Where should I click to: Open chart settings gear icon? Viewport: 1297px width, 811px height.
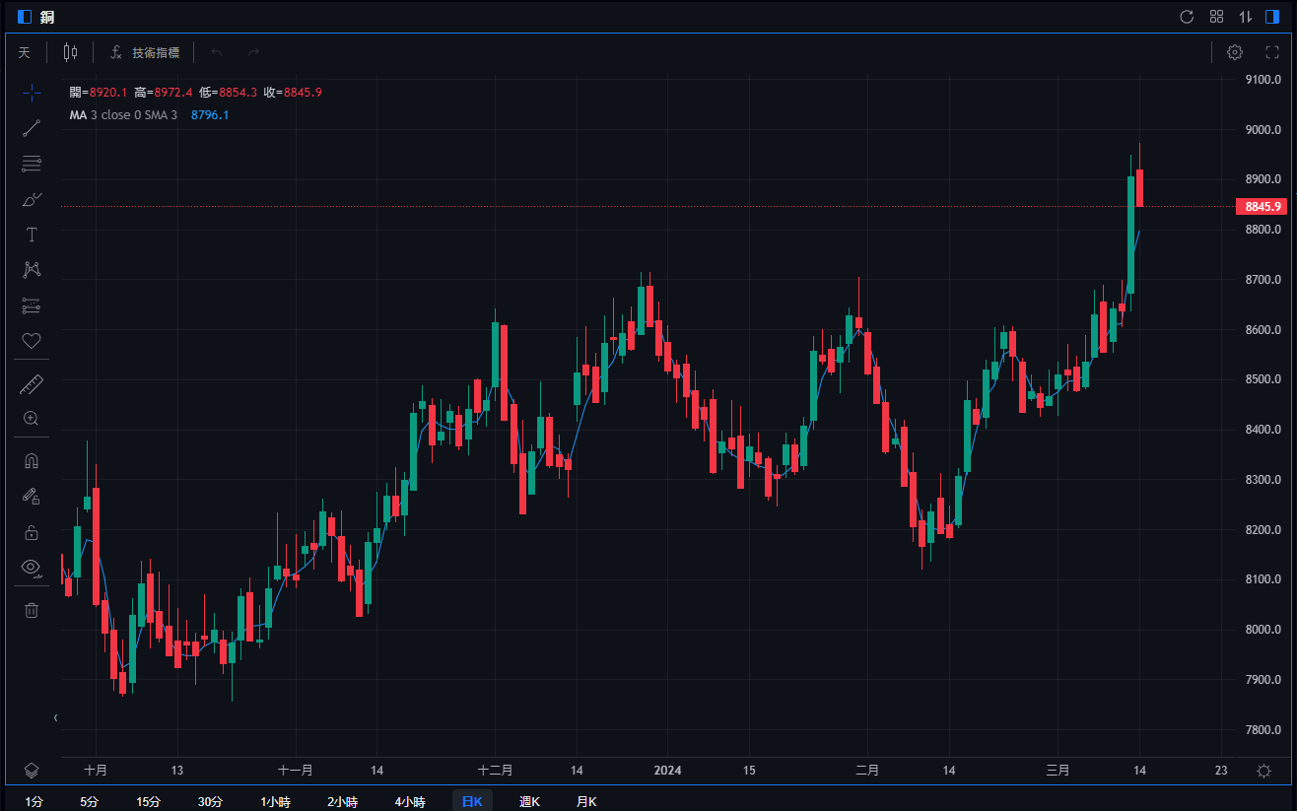coord(1235,52)
